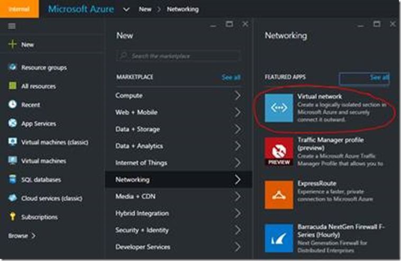Select Security + Identity category
Image resolution: width=401 pixels, height=261 pixels.
click(x=179, y=230)
